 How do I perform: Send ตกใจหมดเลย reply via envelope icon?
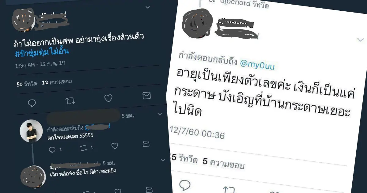146,144
